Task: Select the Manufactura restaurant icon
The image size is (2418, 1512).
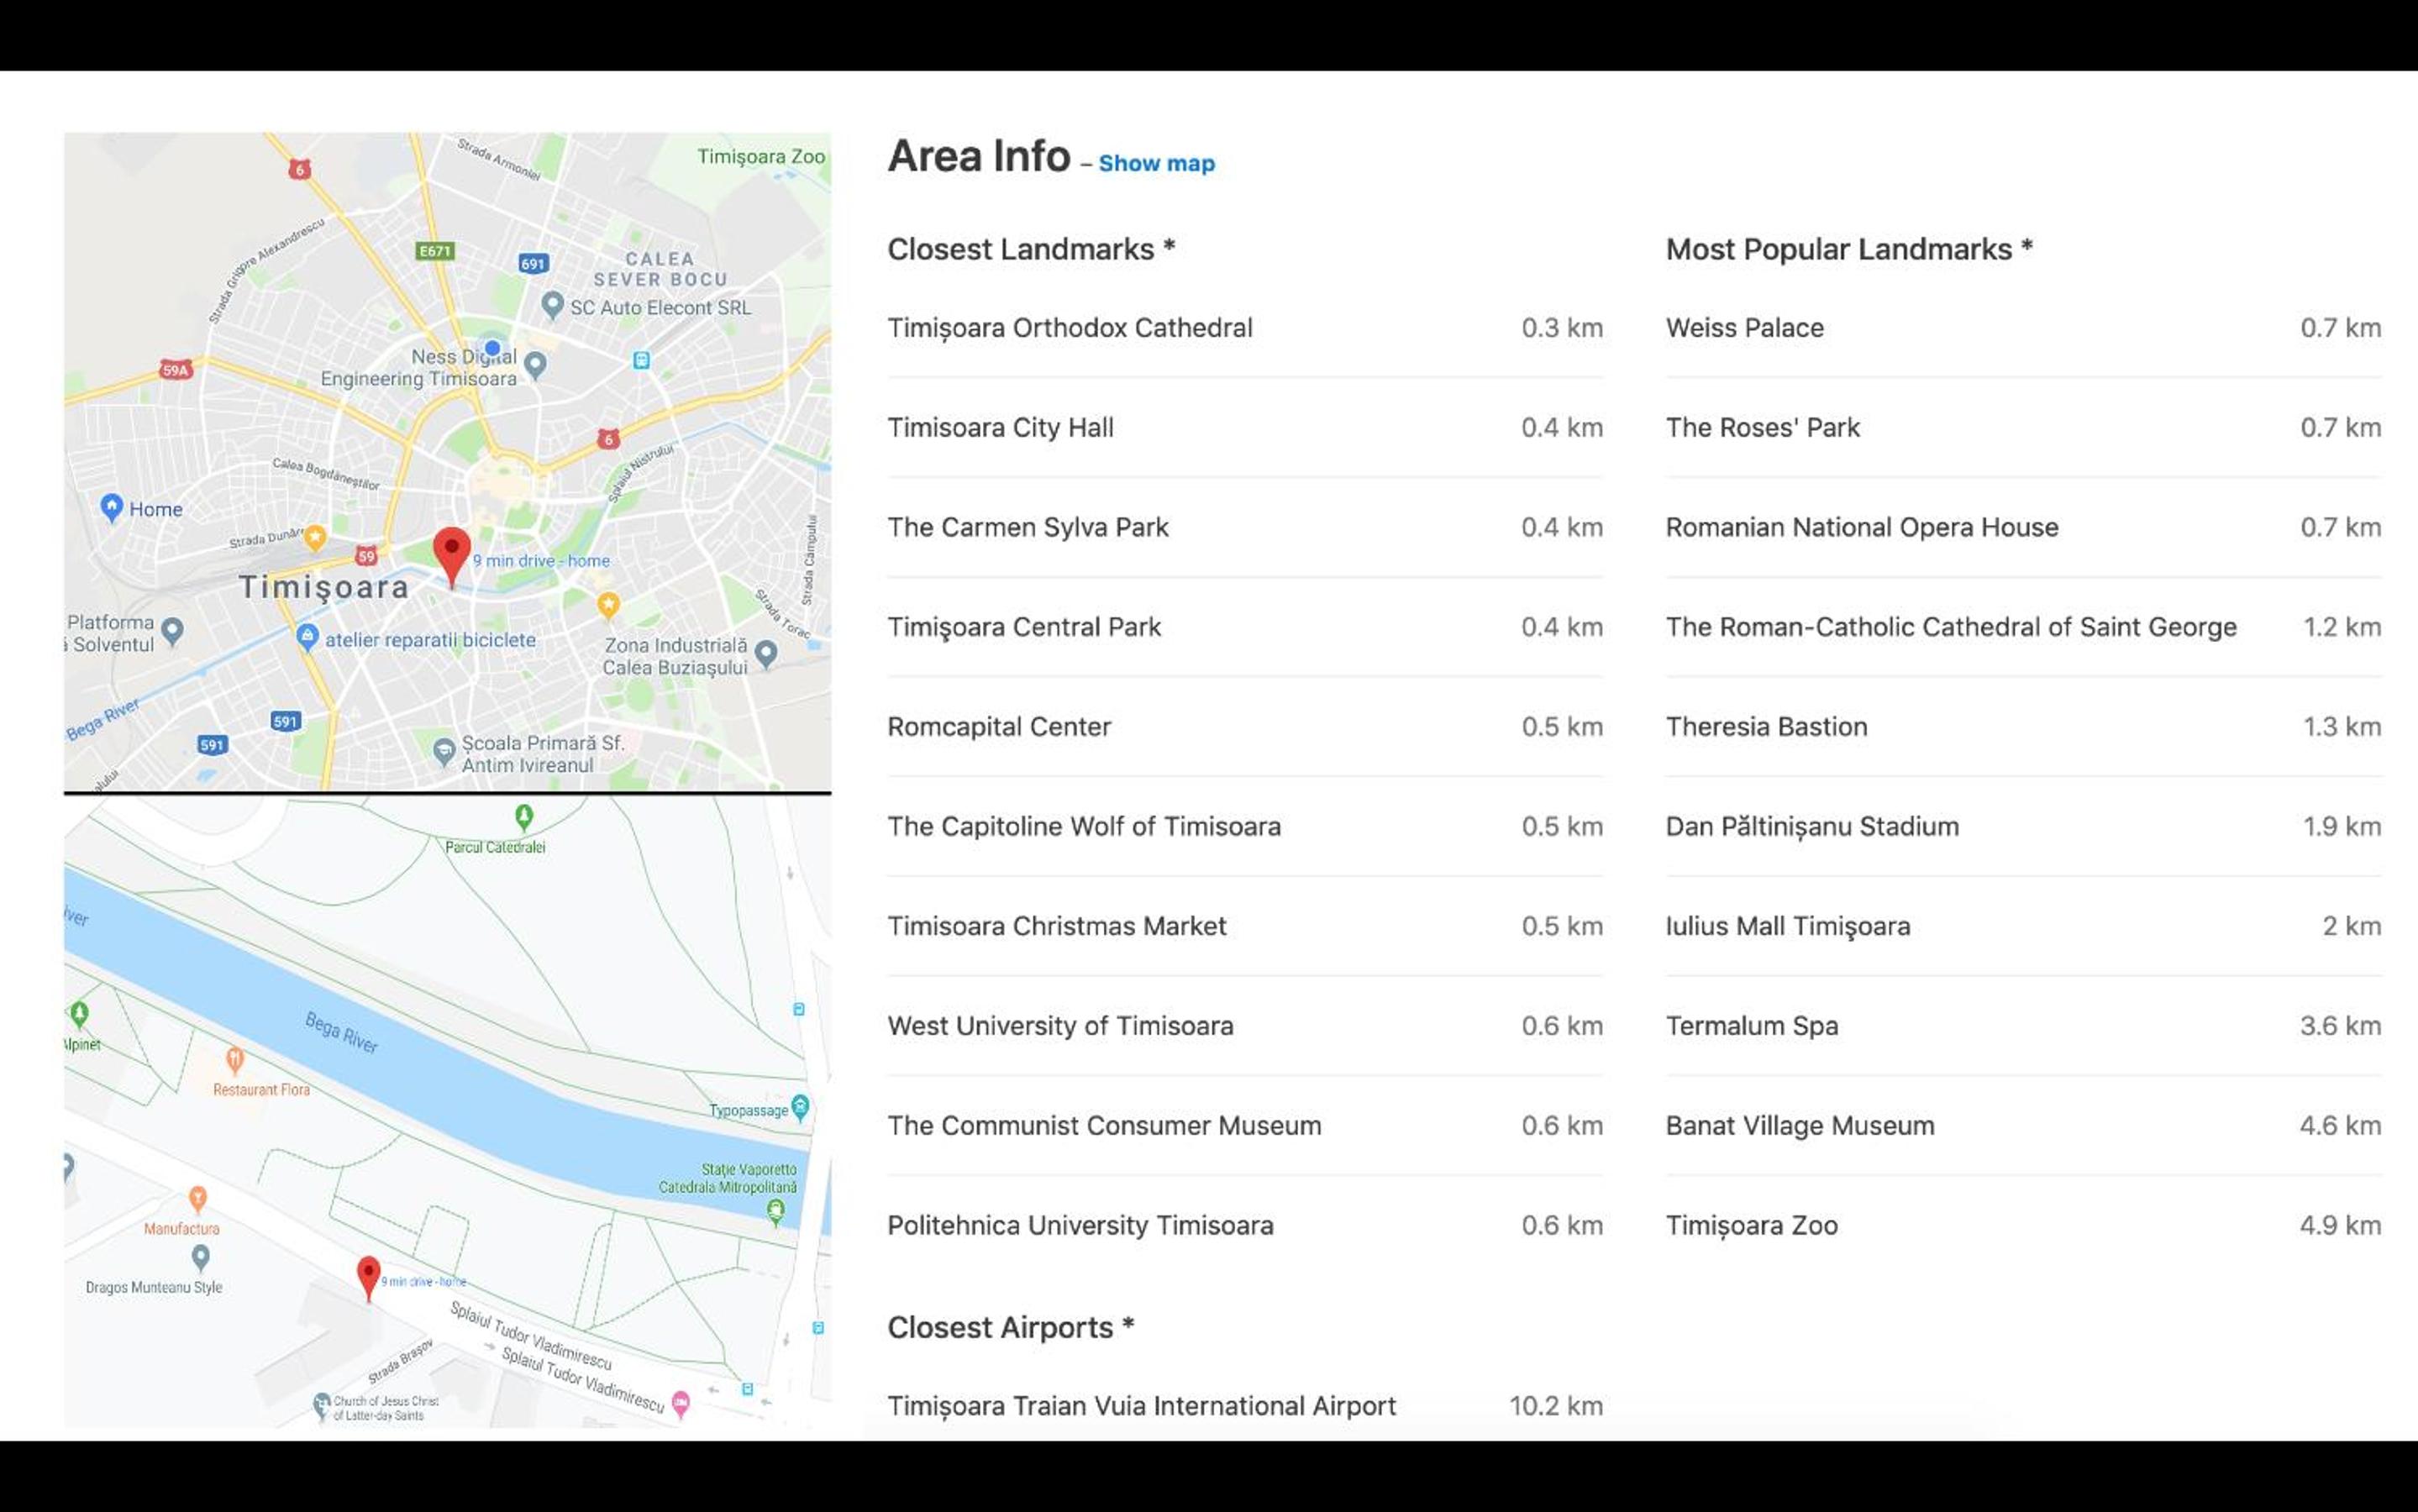Action: (x=198, y=1198)
